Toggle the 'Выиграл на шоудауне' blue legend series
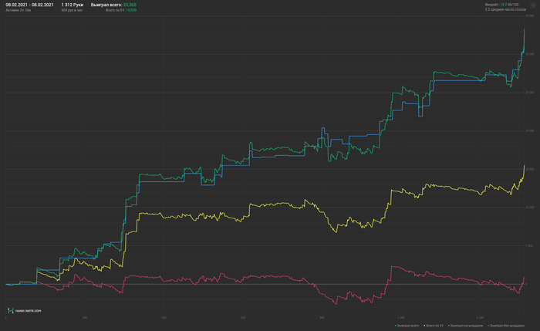 coord(466,326)
